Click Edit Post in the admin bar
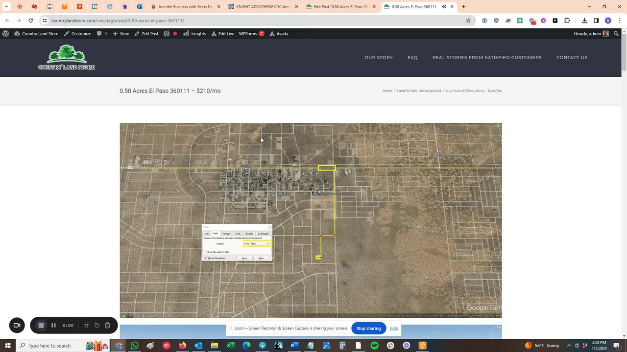627x352 pixels. tap(146, 34)
